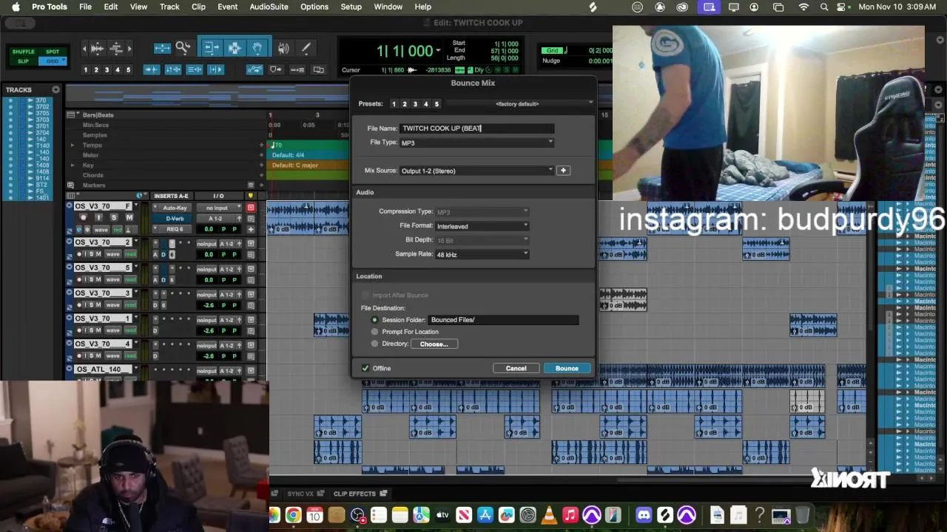Open main counter 1|1|000 dropdown arrow

pos(438,51)
